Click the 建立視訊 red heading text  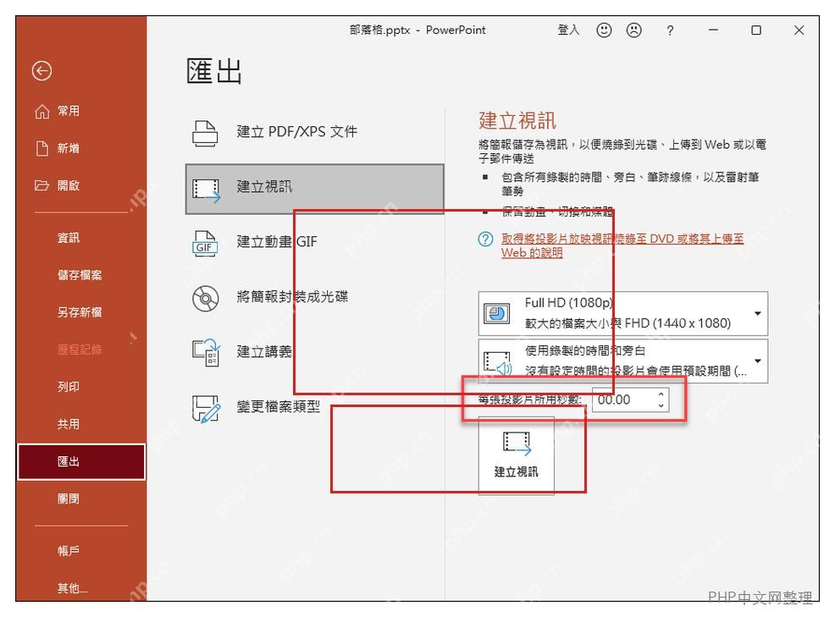click(x=517, y=121)
